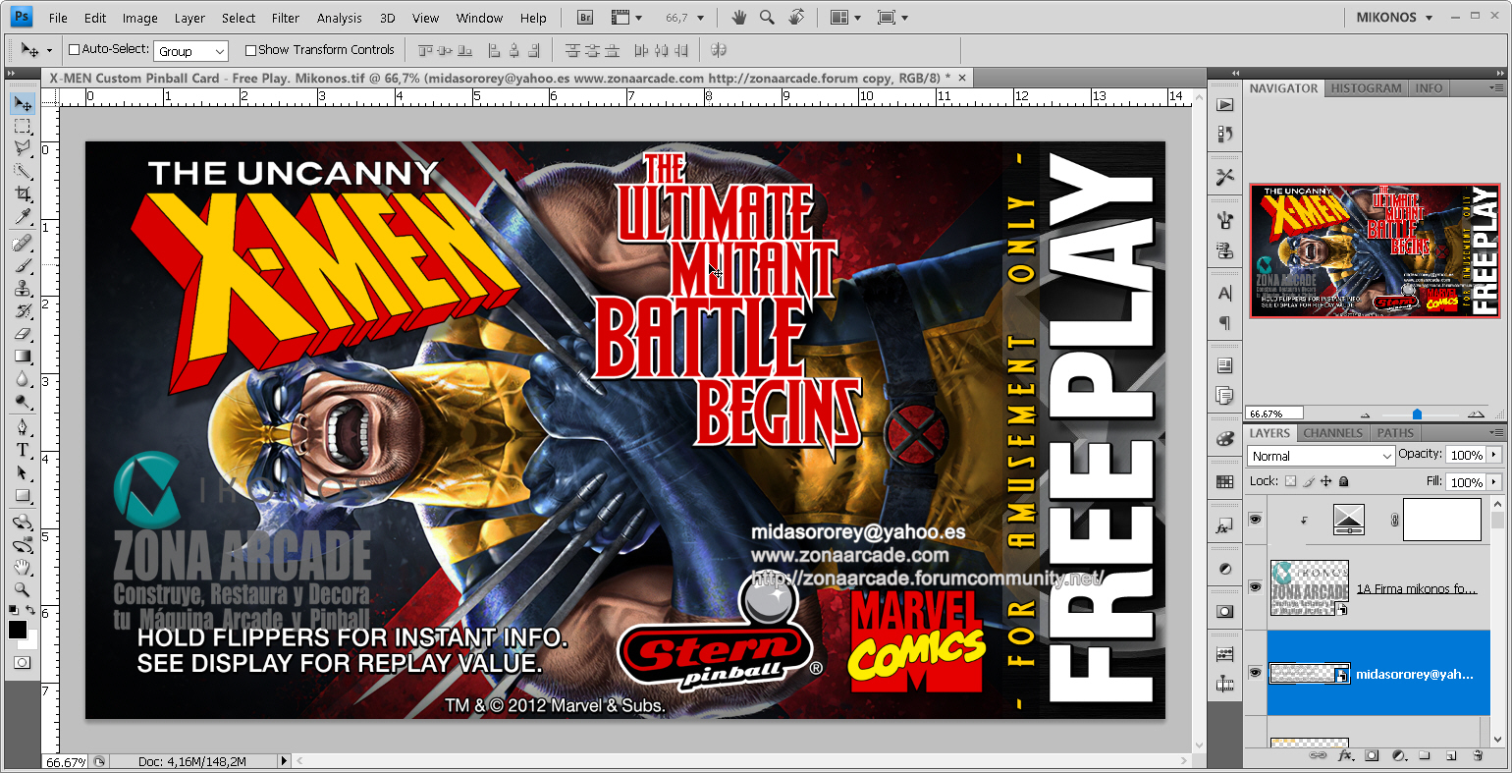Screen dimensions: 1512x773
Task: Pick the History Brush tool
Action: coord(23,310)
